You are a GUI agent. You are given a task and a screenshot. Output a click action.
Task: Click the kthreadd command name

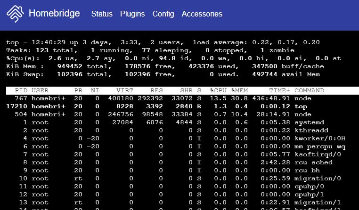click(x=311, y=130)
